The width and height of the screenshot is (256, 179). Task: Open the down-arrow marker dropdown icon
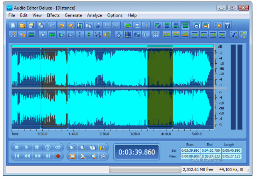click(137, 26)
